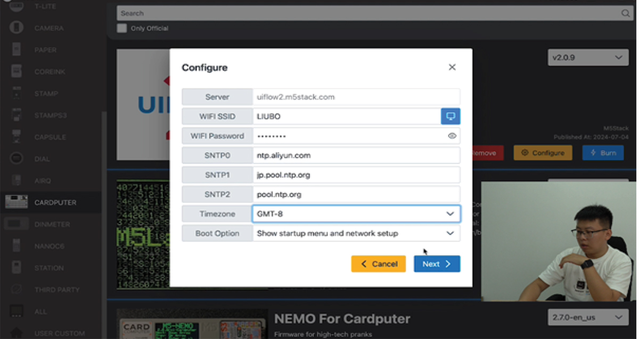
Task: Select the PAPER device icon in sidebar
Action: [17, 50]
